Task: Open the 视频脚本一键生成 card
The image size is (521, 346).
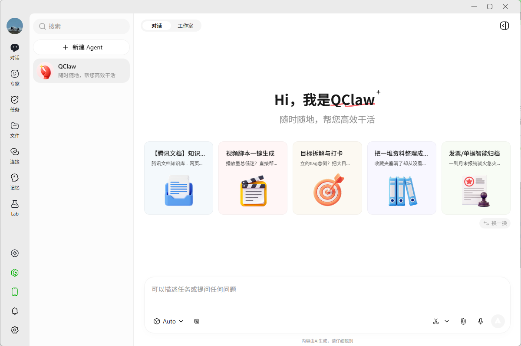Action: [253, 178]
